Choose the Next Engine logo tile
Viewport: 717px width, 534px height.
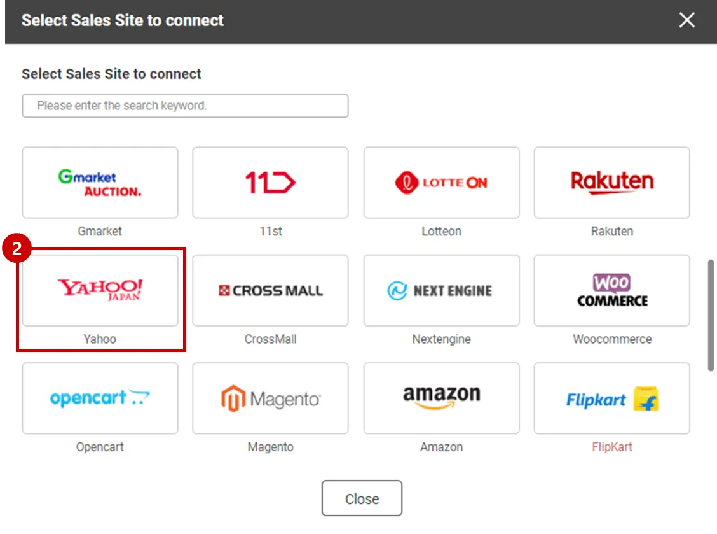441,290
